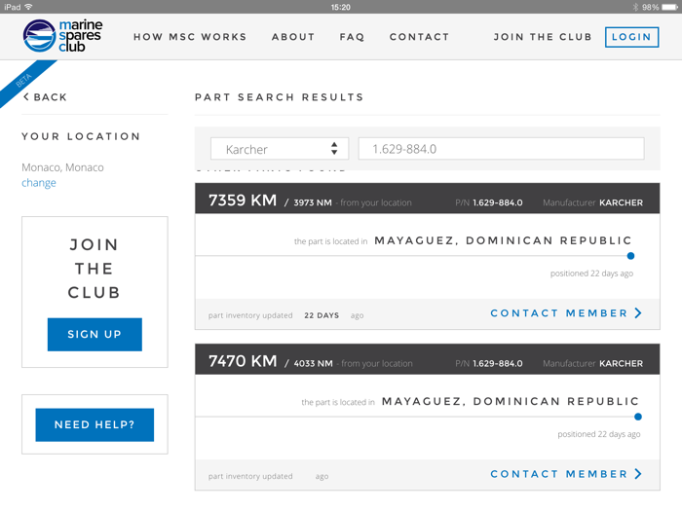Tap the Wi-Fi icon in status bar
Viewport: 682px width, 511px height.
pyautogui.click(x=29, y=7)
